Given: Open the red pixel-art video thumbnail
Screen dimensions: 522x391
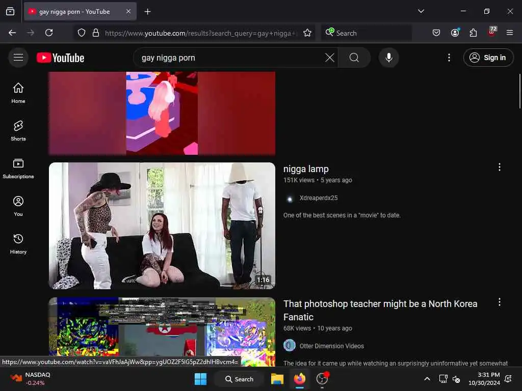Looking at the screenshot, I should (x=162, y=114).
